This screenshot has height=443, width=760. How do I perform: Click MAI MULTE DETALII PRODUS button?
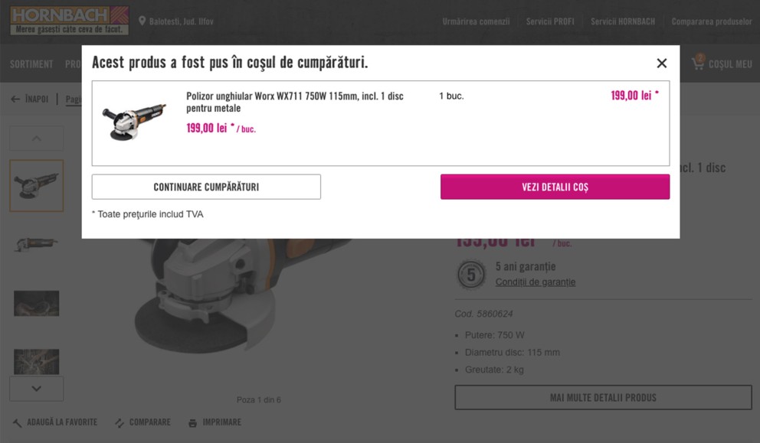603,398
